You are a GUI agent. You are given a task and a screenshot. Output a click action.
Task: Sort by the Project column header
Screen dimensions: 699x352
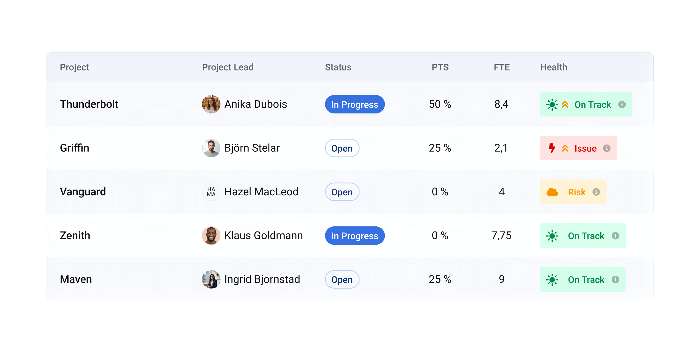click(x=74, y=67)
